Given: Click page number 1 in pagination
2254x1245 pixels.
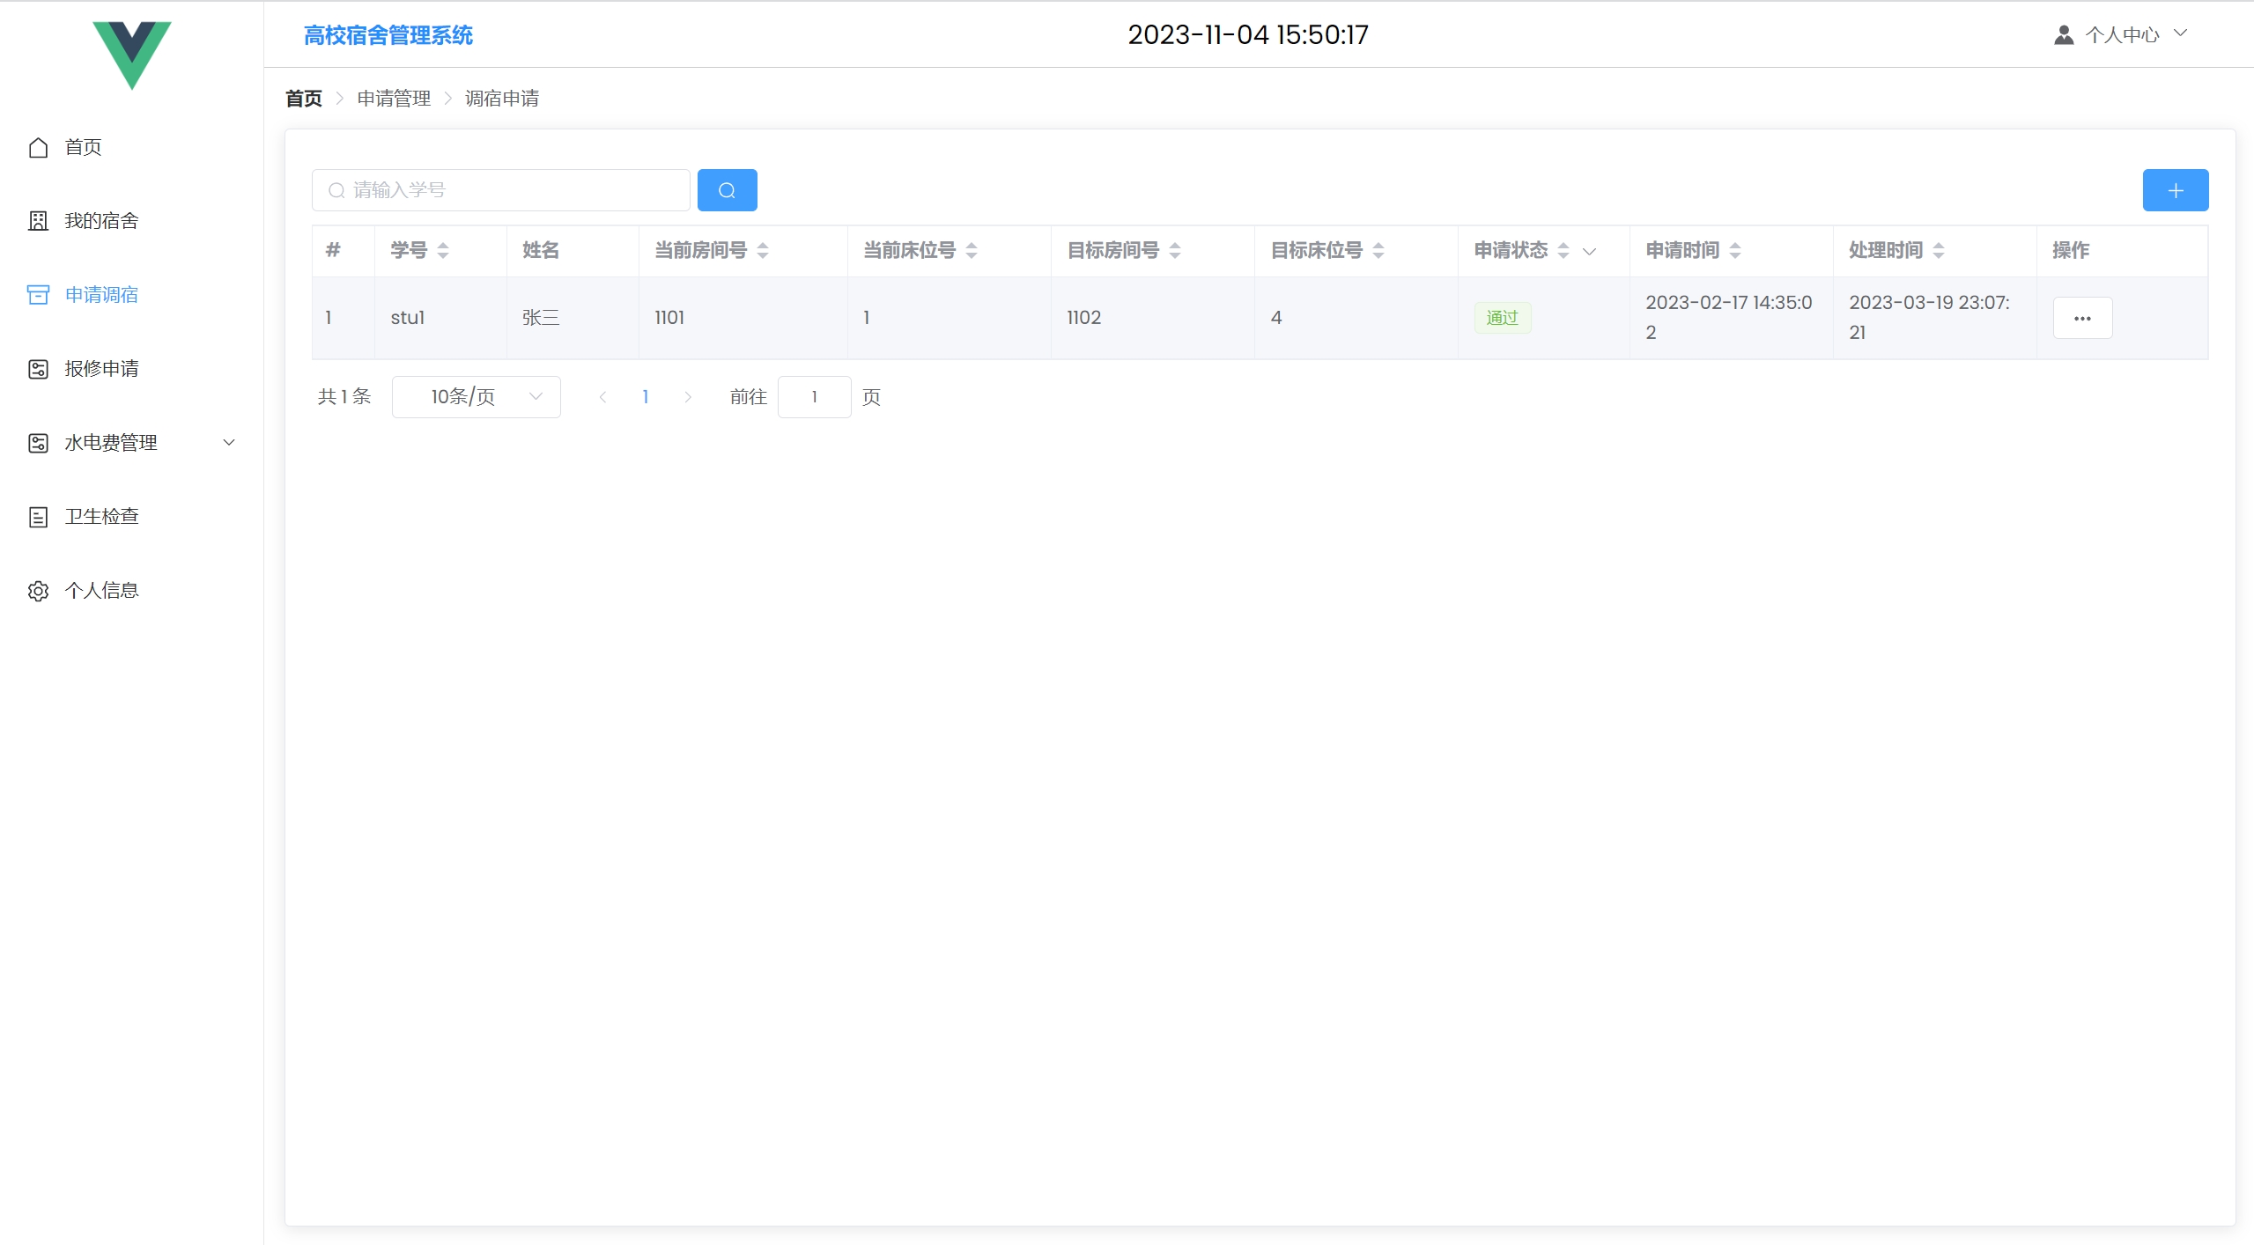Looking at the screenshot, I should (x=646, y=397).
